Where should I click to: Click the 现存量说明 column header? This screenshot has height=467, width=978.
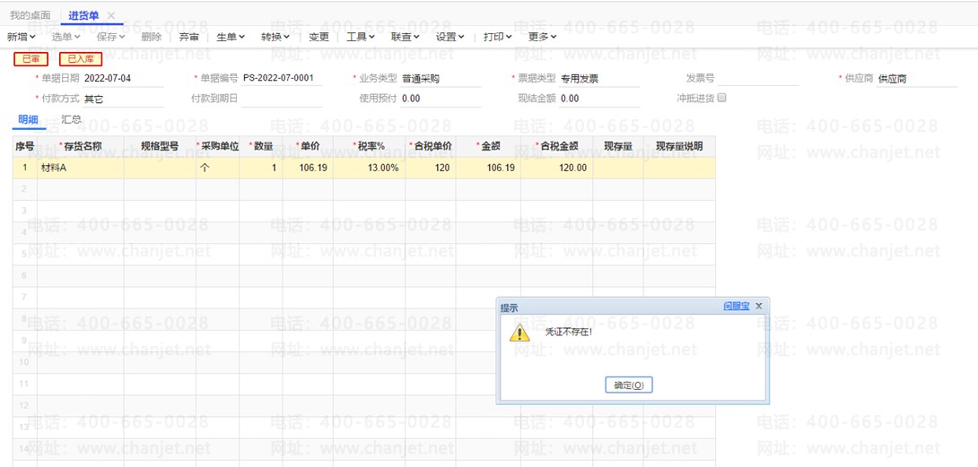[679, 146]
